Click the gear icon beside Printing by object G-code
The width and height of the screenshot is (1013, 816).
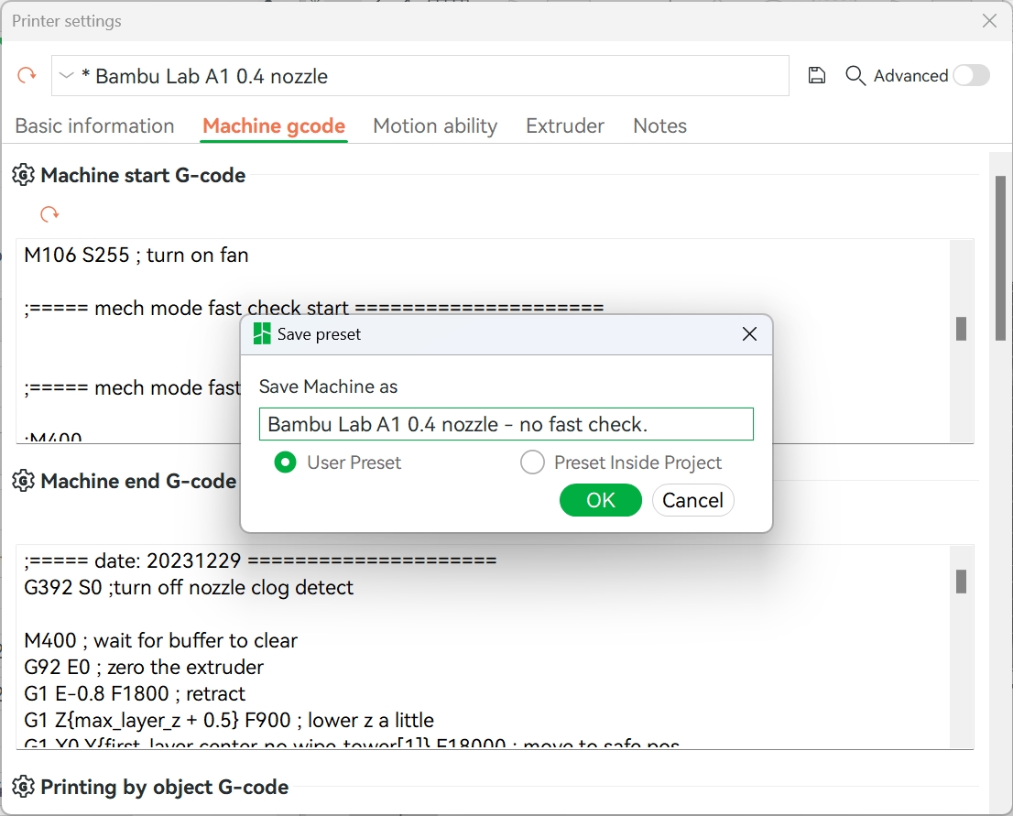point(23,787)
